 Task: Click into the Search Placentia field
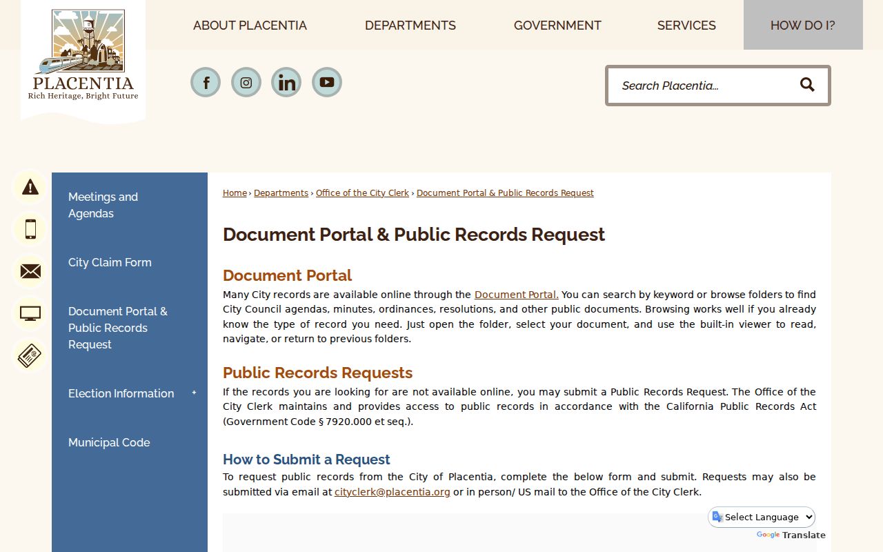click(702, 86)
